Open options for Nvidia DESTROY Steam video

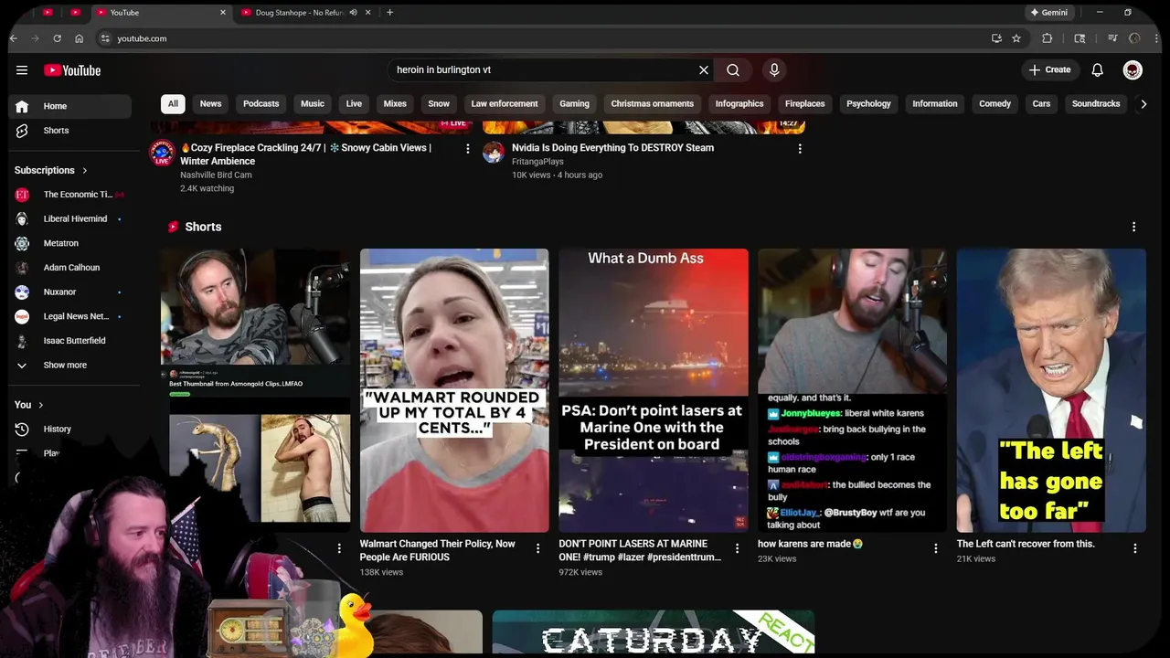pos(800,148)
